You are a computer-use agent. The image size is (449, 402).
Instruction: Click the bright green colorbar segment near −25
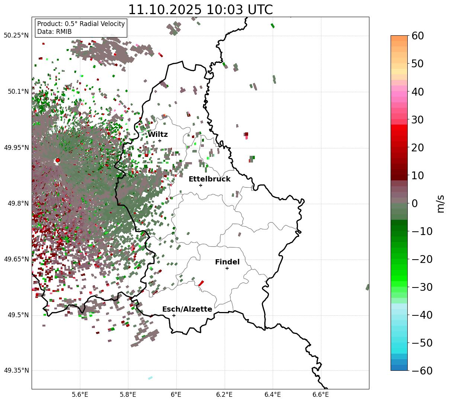399,273
